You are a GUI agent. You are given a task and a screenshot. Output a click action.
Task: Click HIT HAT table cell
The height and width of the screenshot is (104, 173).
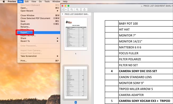coord(146,30)
